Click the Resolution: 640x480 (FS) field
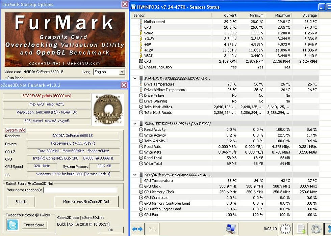 click(x=47, y=113)
